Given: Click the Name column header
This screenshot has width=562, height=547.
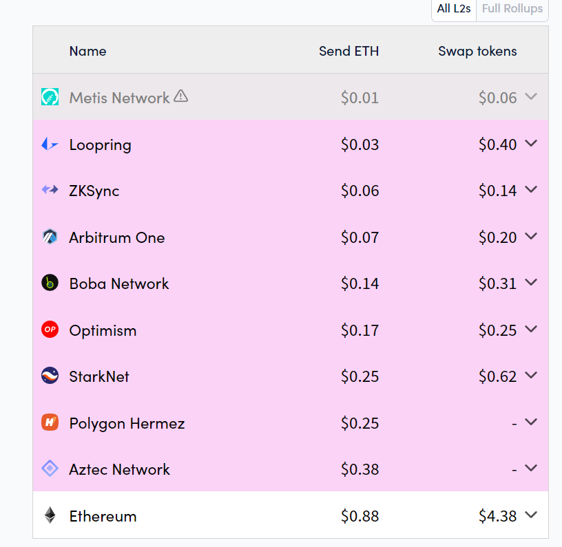Looking at the screenshot, I should click(88, 51).
